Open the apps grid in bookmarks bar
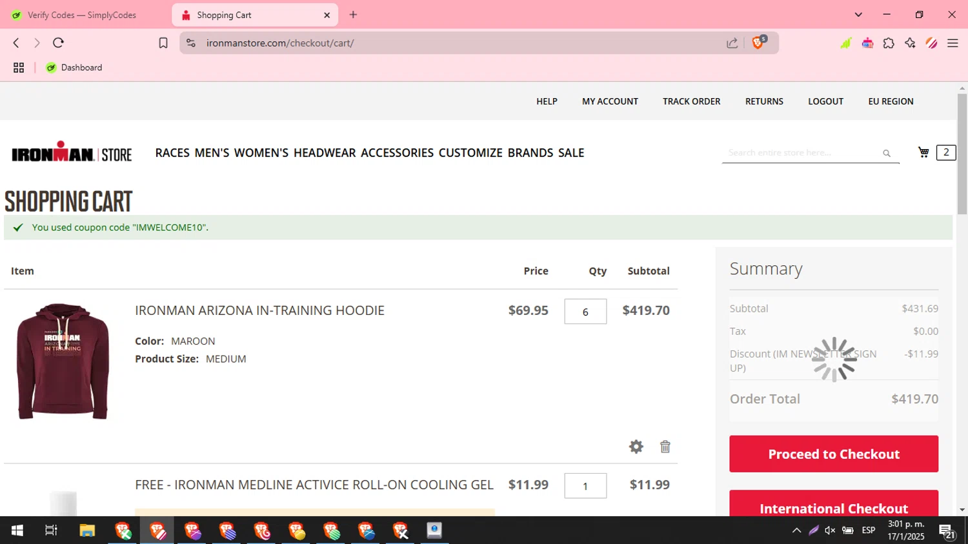This screenshot has height=544, width=968. pos(19,68)
